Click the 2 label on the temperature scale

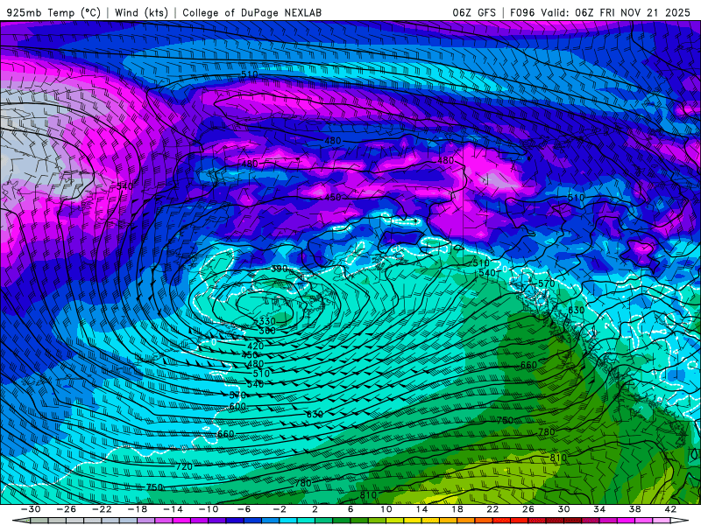[315, 509]
